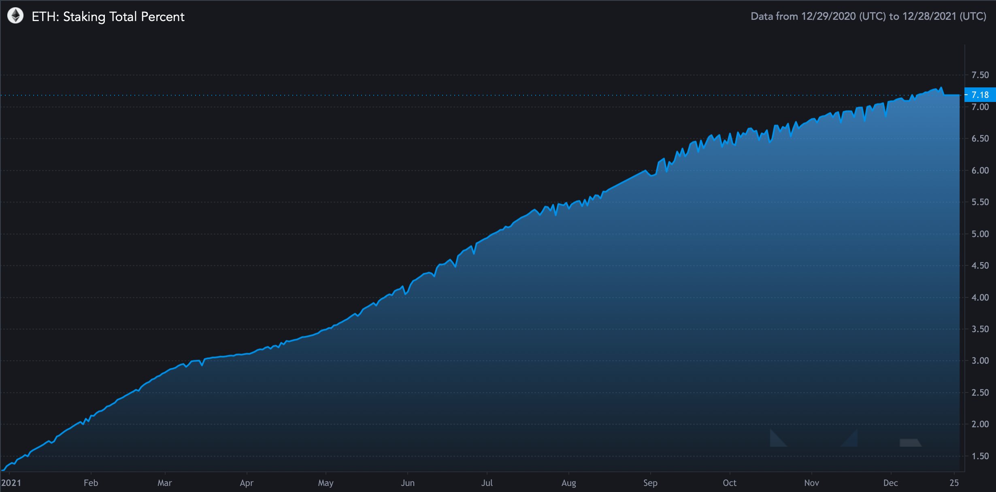This screenshot has width=996, height=492.
Task: Click the data date range text
Action: 868,16
